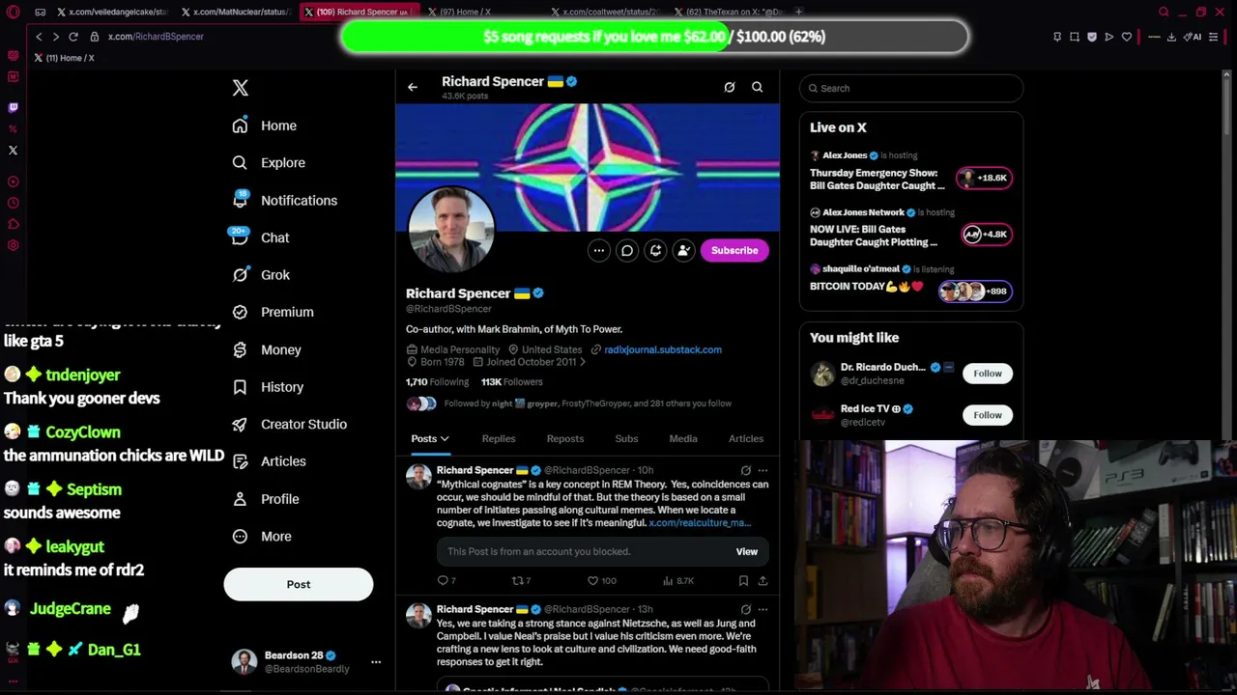Switch to the Replies tab
Screen dimensions: 1237x695
499,439
